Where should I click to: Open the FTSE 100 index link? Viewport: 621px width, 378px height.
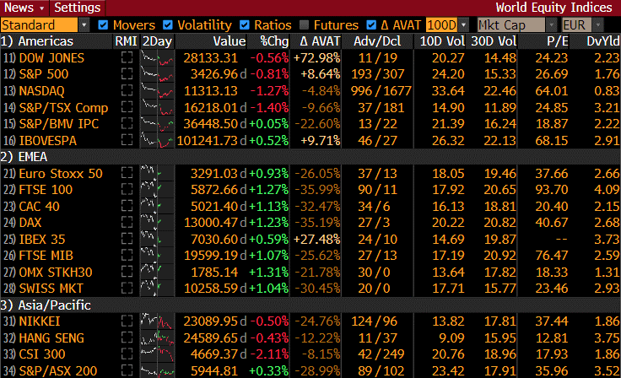46,189
